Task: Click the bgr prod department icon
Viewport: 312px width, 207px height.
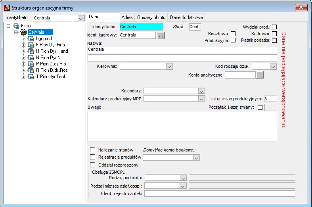Action: (31, 38)
